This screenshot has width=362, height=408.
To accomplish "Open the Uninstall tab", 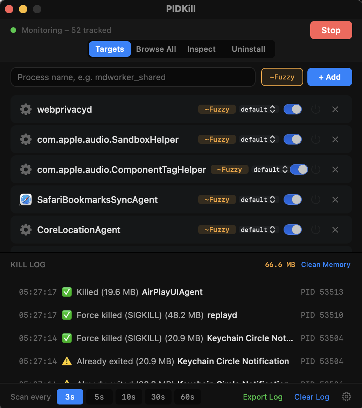I will click(x=248, y=49).
